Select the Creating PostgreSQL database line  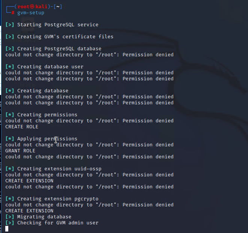pos(59,49)
